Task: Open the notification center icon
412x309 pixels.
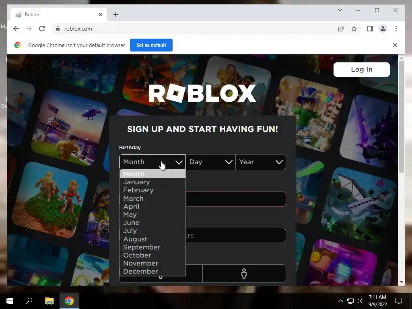Action: tap(399, 301)
